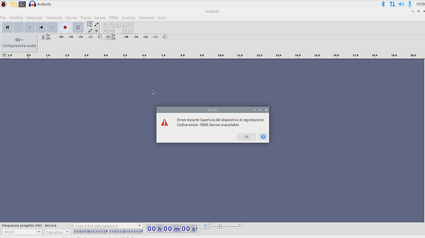Close the Errore dialog with X
425x238 pixels.
(266, 110)
